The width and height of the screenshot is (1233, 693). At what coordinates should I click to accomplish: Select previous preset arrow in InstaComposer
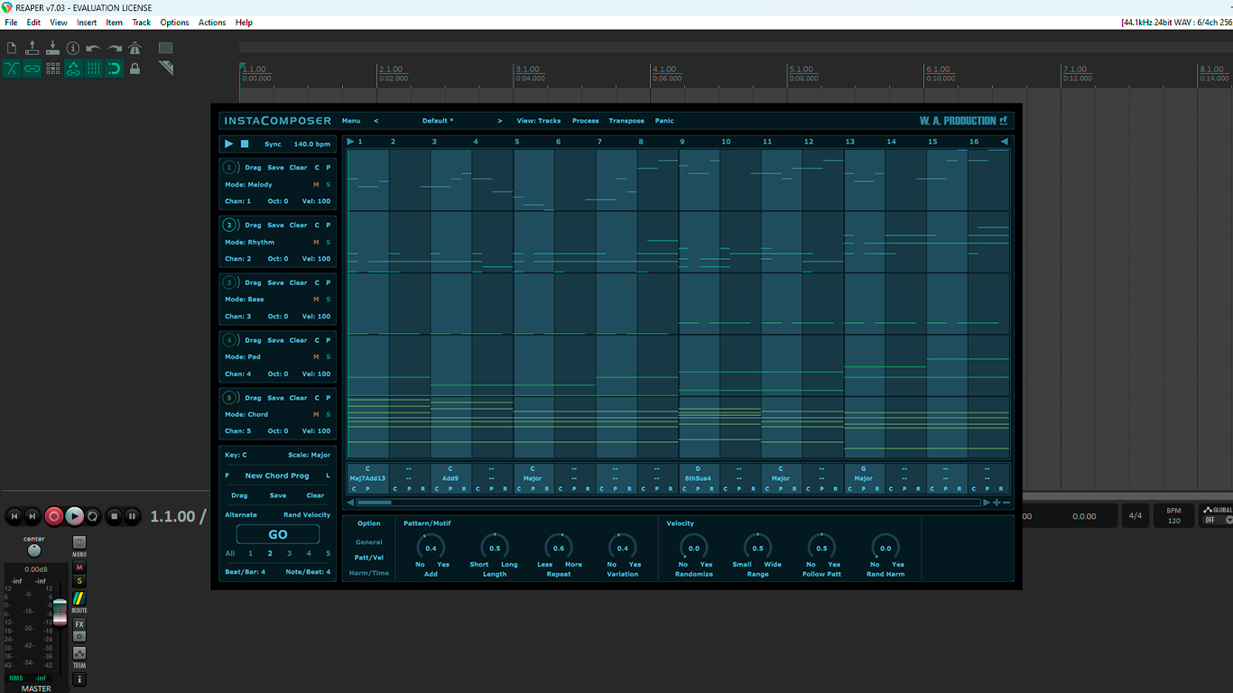(376, 121)
